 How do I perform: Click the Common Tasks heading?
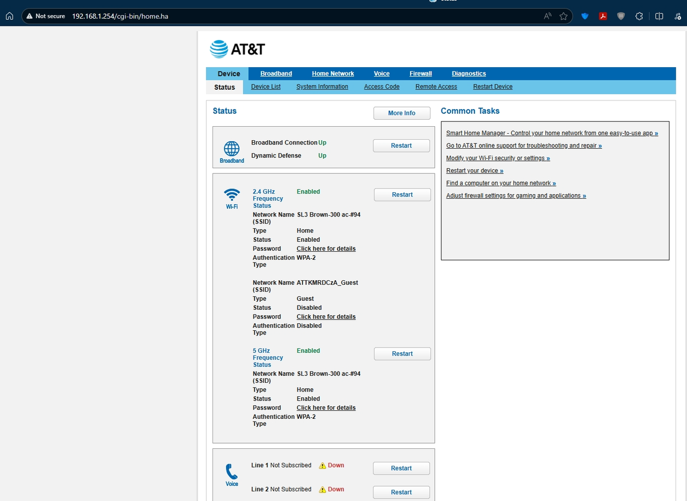click(x=470, y=111)
